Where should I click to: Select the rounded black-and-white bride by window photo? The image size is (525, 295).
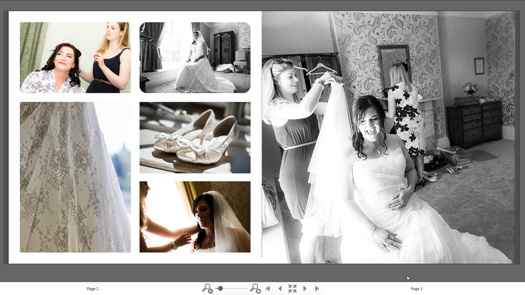coord(195,58)
